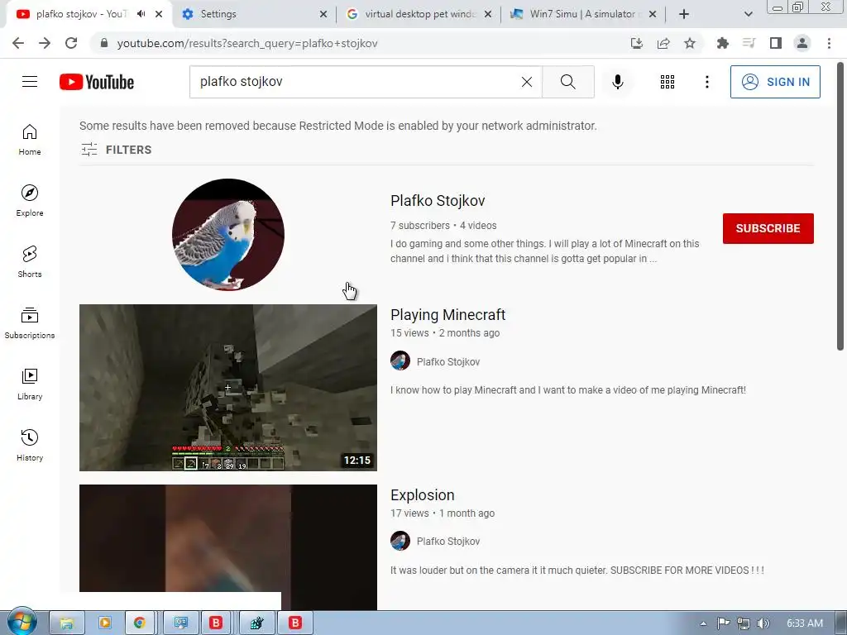
Task: Play the Playing Minecraft thumbnail
Action: (x=228, y=388)
